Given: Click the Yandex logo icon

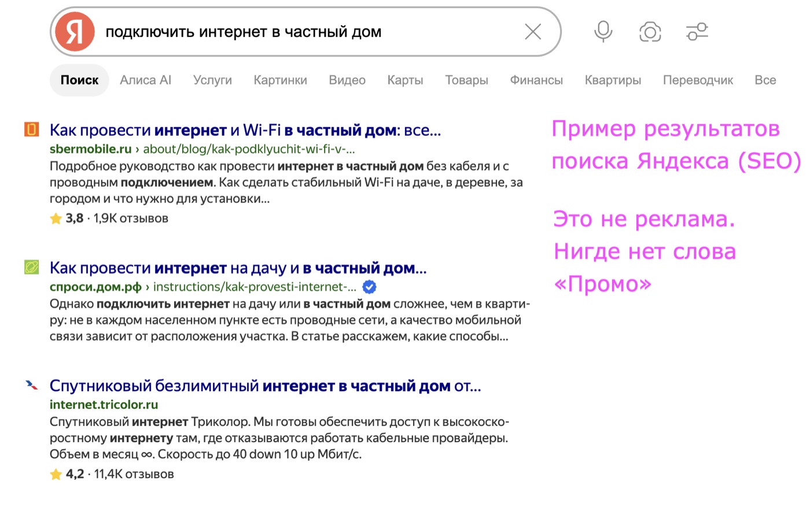Looking at the screenshot, I should pyautogui.click(x=75, y=32).
